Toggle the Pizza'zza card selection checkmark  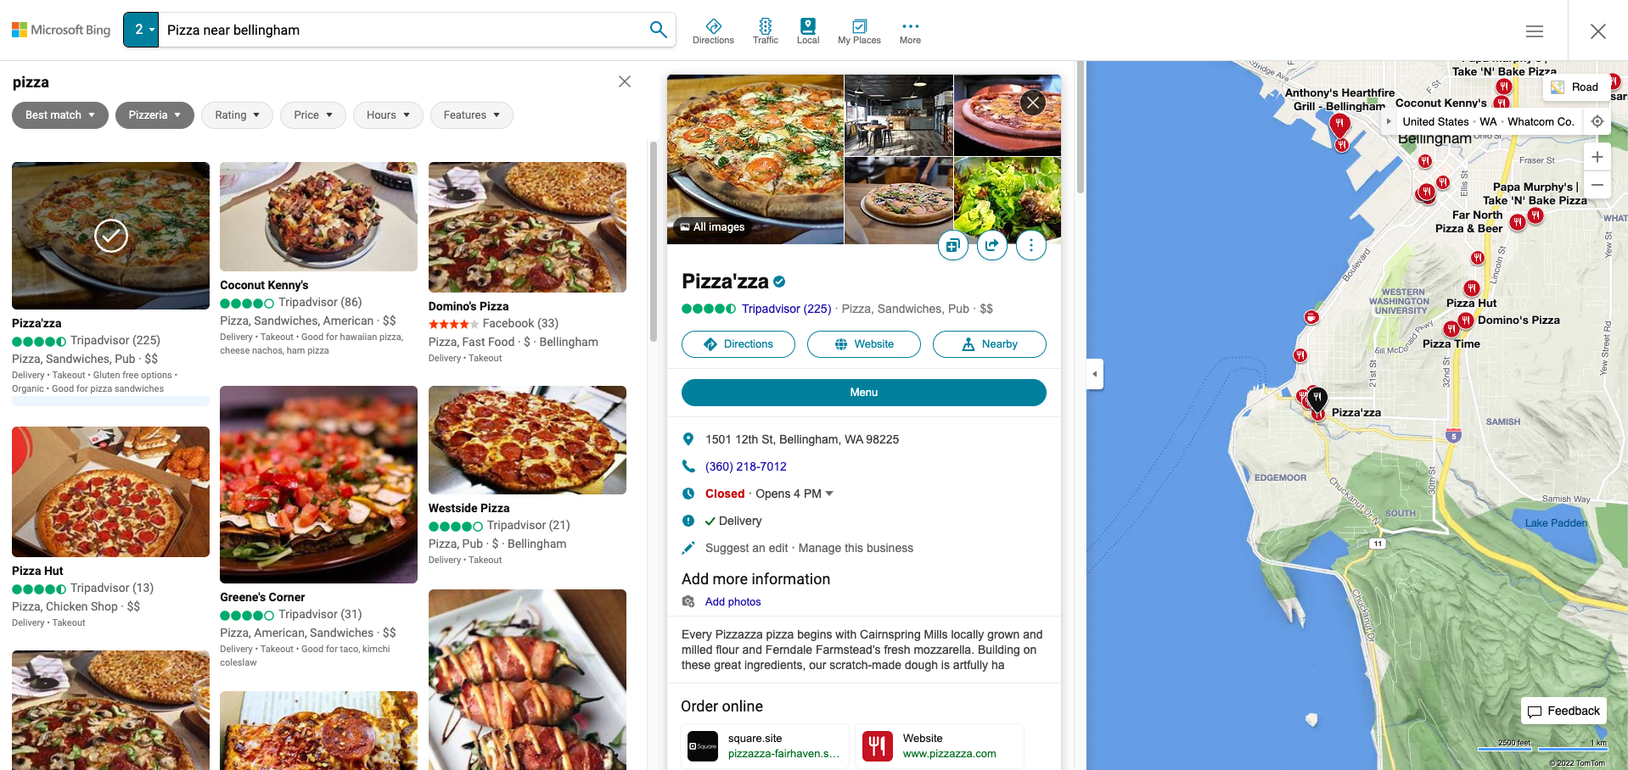coord(111,236)
